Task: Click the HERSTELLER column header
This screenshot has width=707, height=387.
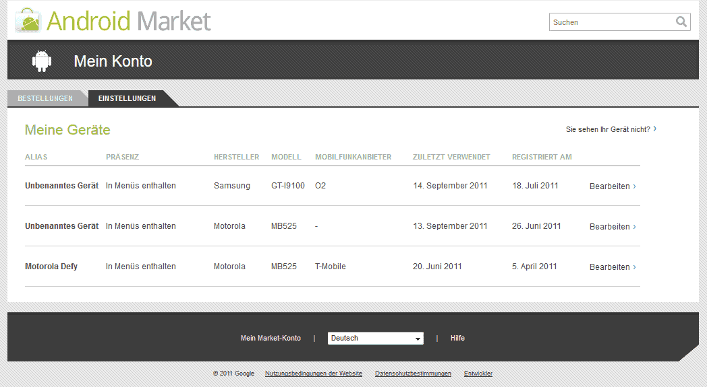Action: [236, 157]
